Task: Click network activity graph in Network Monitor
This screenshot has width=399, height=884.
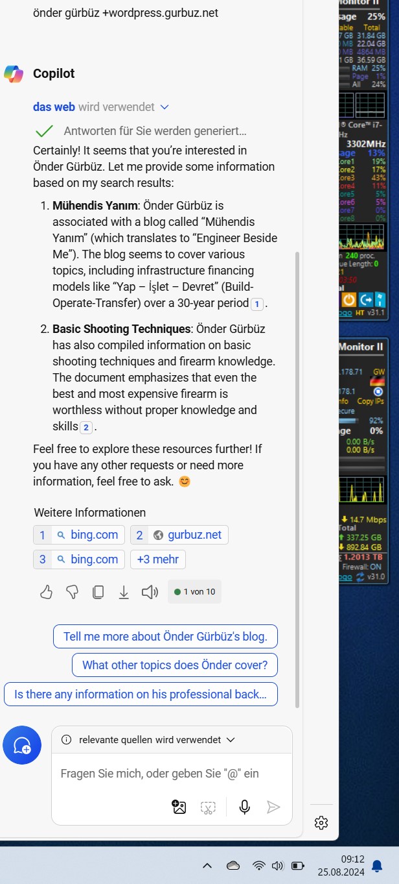Action: tap(363, 489)
